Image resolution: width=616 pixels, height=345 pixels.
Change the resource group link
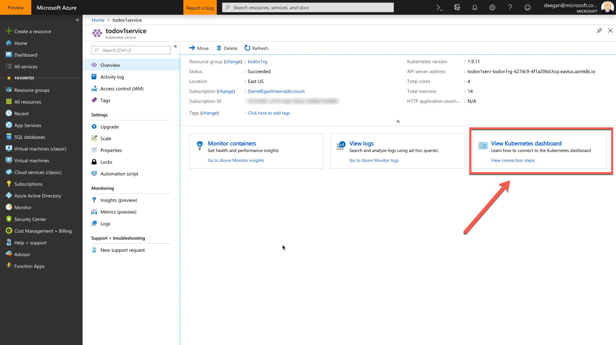[233, 61]
